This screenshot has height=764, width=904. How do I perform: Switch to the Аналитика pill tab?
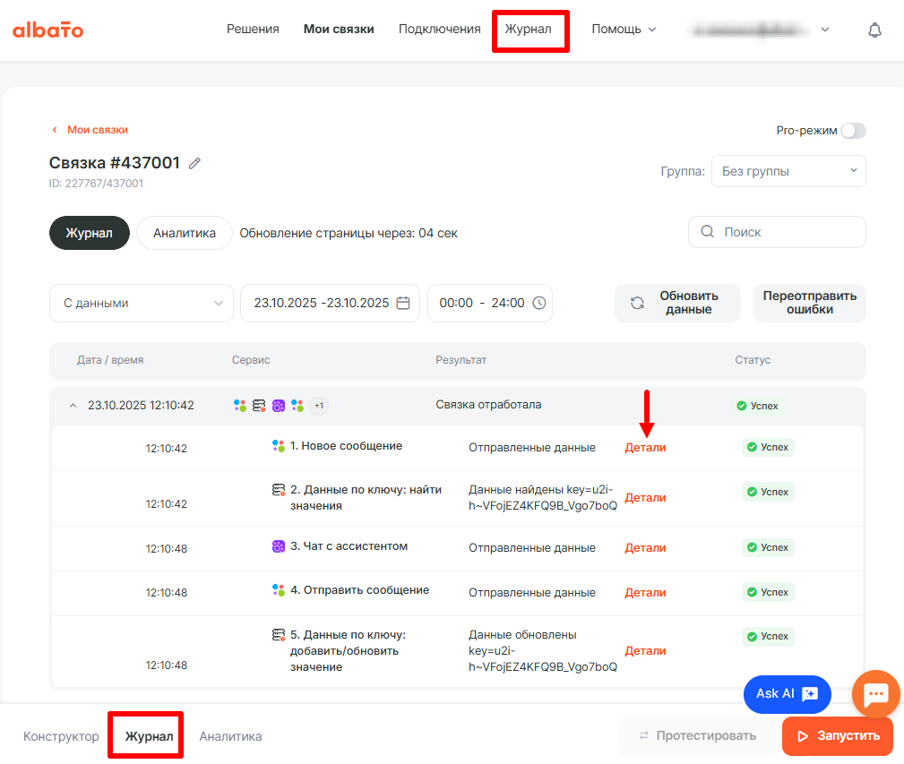185,233
